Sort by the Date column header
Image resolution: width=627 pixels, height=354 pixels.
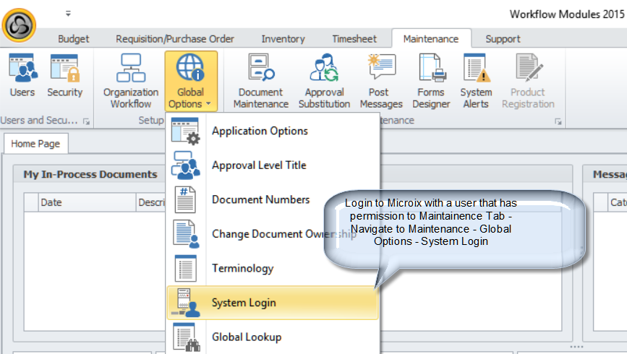point(87,202)
